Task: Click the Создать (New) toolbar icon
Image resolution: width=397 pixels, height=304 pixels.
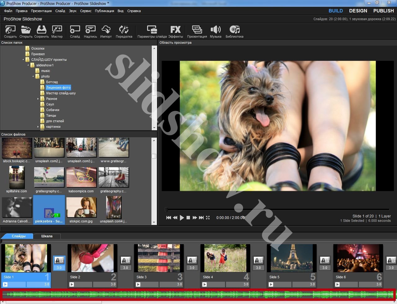Action: point(10,32)
